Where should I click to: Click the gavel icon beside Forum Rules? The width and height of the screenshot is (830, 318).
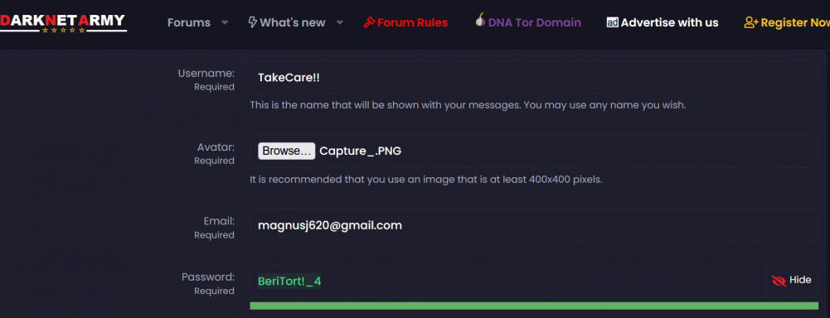point(369,22)
